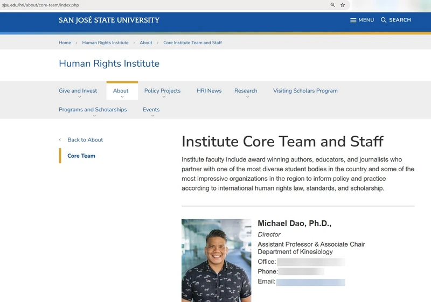Expand the chevron under About tab
The width and height of the screenshot is (431, 302).
[122, 97]
